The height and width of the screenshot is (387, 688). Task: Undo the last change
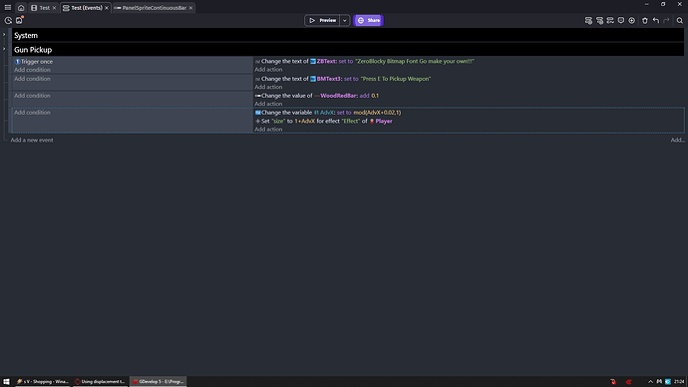(655, 20)
